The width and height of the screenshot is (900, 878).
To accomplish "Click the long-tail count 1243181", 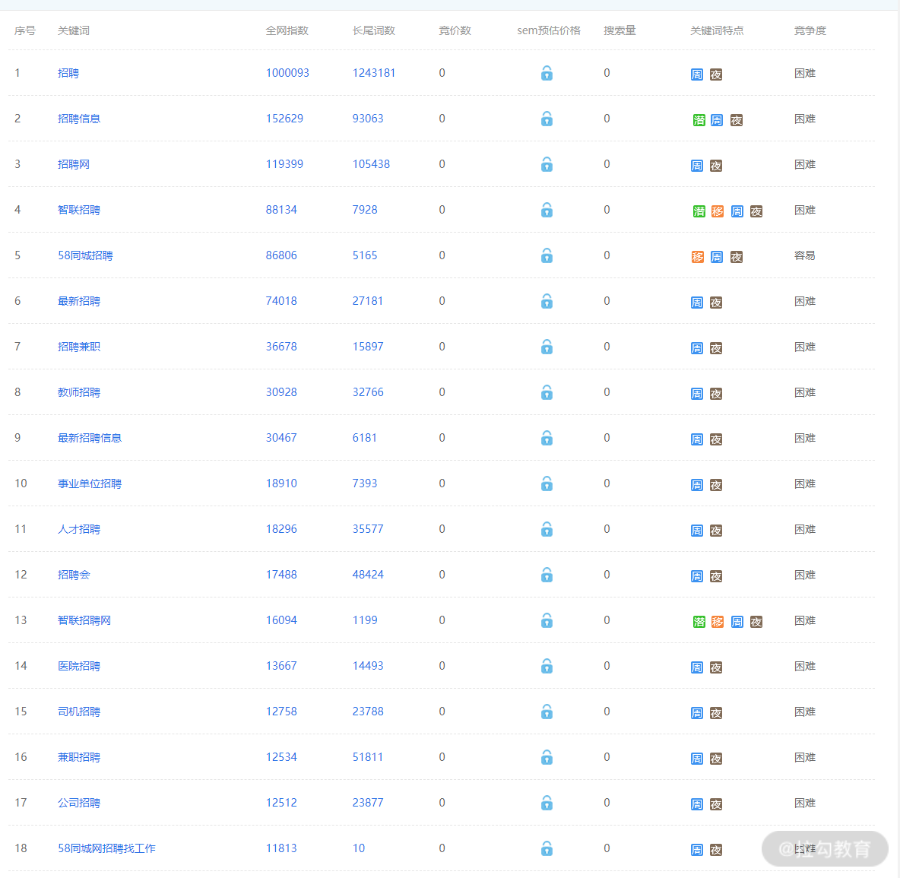I will pyautogui.click(x=374, y=73).
